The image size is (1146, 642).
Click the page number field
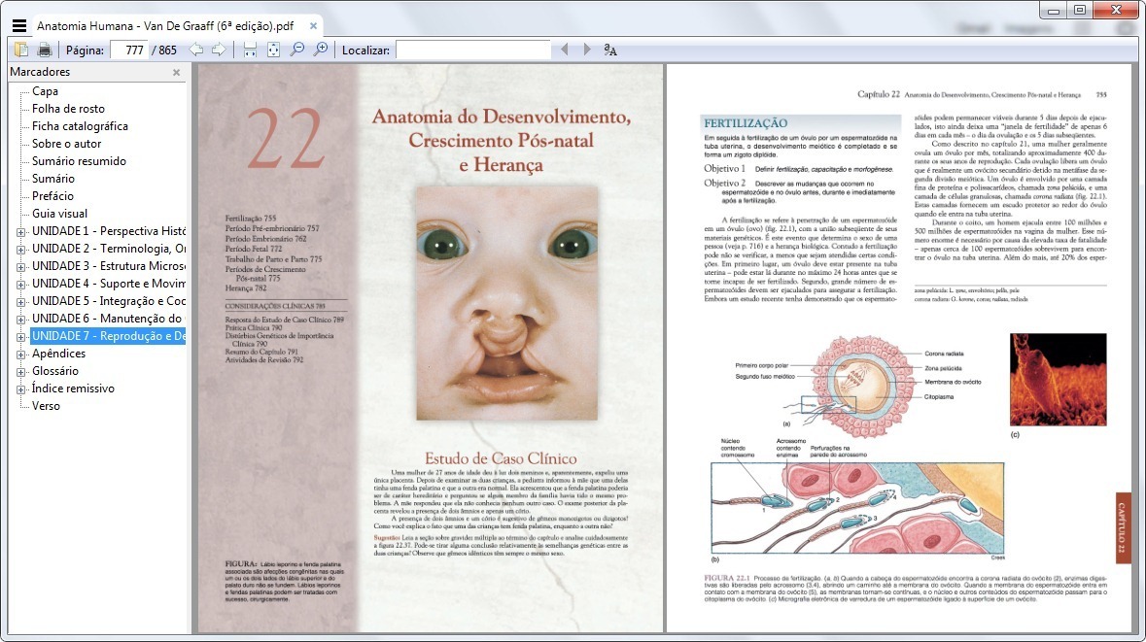(x=129, y=50)
